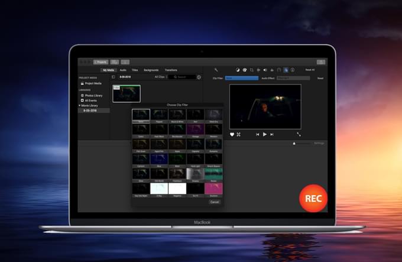The width and height of the screenshot is (402, 262).
Task: Click the Reset All button
Action: [310, 70]
